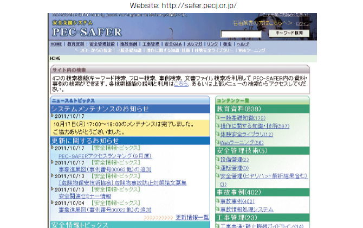Viewport: 363px width, 228px height.
Task: Open 安全管理(ヒヤリハット解析結果含む) link
Action: pyautogui.click(x=264, y=176)
